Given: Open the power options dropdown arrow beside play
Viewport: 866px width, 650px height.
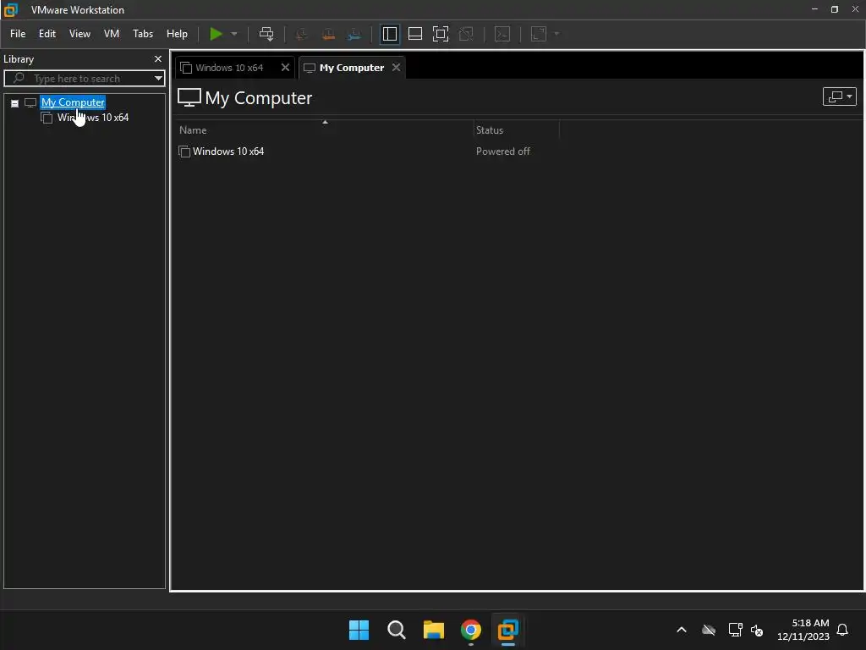Looking at the screenshot, I should click(234, 34).
